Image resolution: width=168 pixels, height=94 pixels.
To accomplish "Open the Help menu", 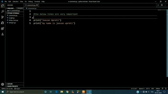I will (x=43, y=2).
